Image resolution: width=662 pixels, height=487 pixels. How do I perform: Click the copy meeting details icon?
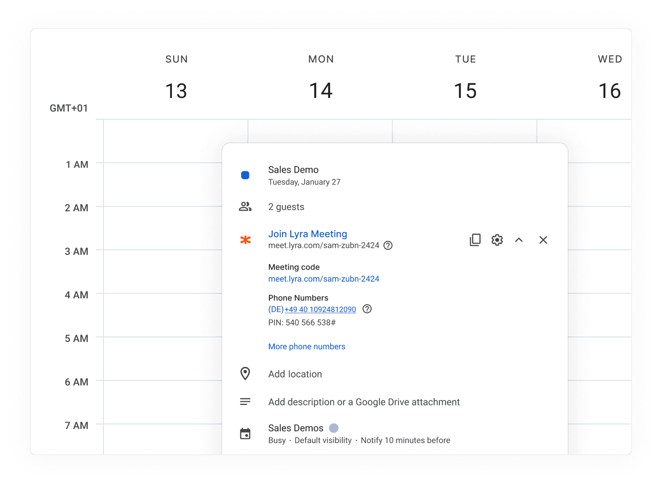(x=475, y=239)
